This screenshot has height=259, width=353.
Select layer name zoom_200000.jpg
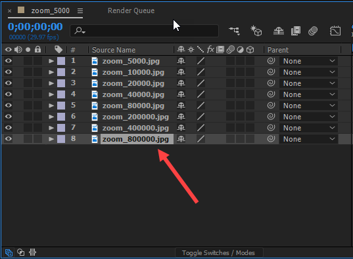pyautogui.click(x=135, y=117)
